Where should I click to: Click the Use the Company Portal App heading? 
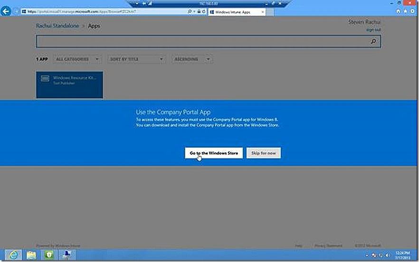173,112
